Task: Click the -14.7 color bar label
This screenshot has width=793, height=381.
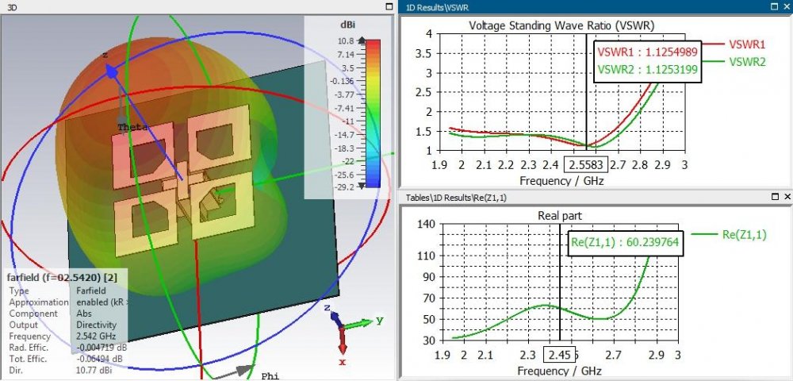Action: click(x=344, y=135)
